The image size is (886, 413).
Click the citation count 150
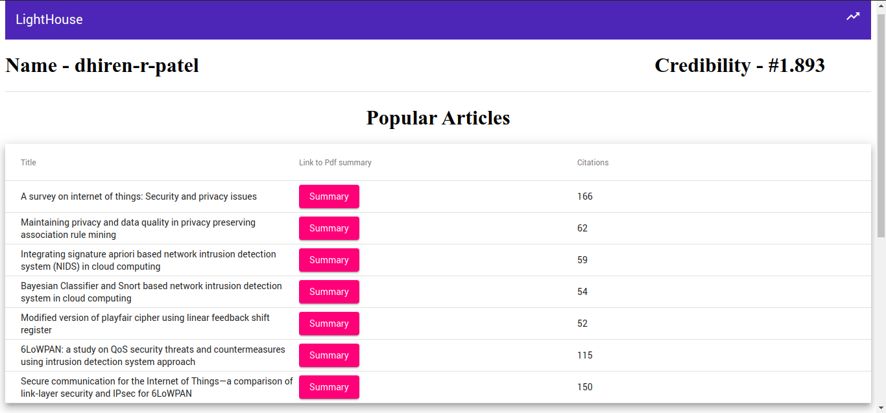click(x=585, y=387)
